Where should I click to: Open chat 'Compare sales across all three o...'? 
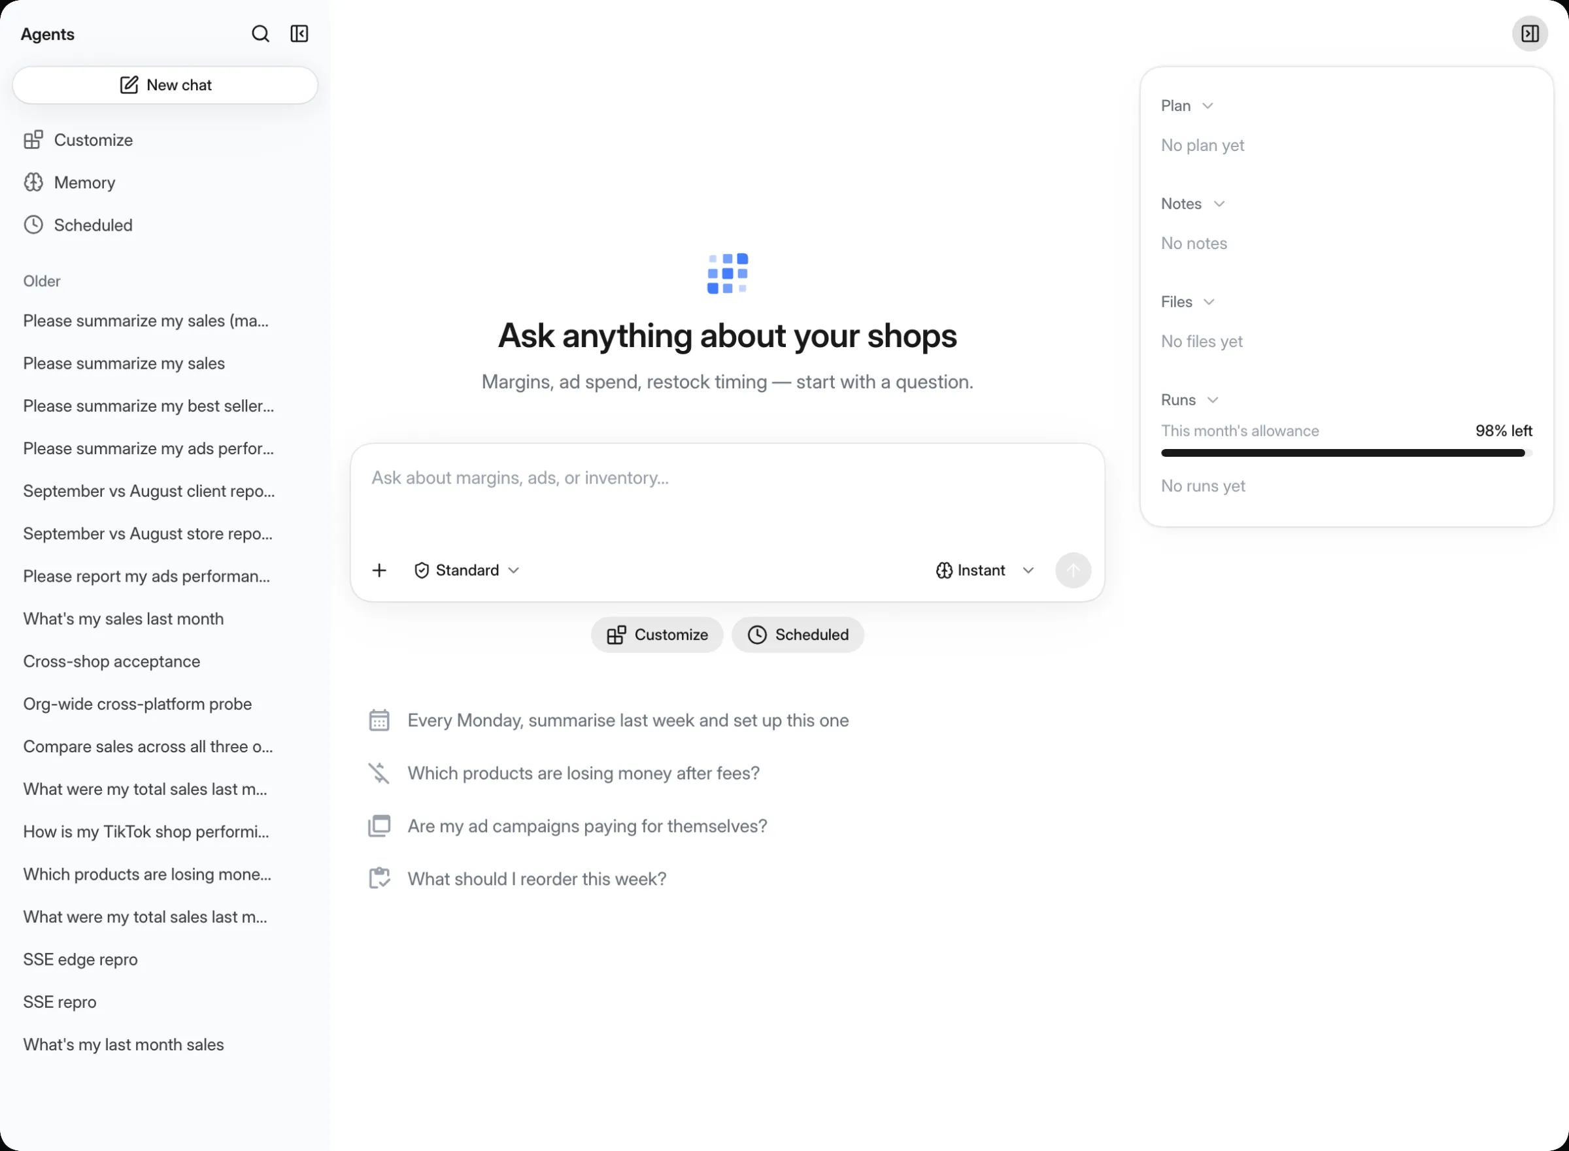(165, 747)
